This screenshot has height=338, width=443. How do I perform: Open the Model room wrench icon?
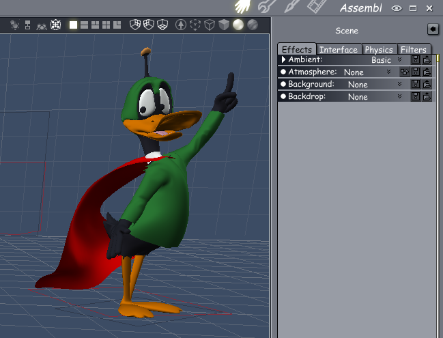click(267, 5)
